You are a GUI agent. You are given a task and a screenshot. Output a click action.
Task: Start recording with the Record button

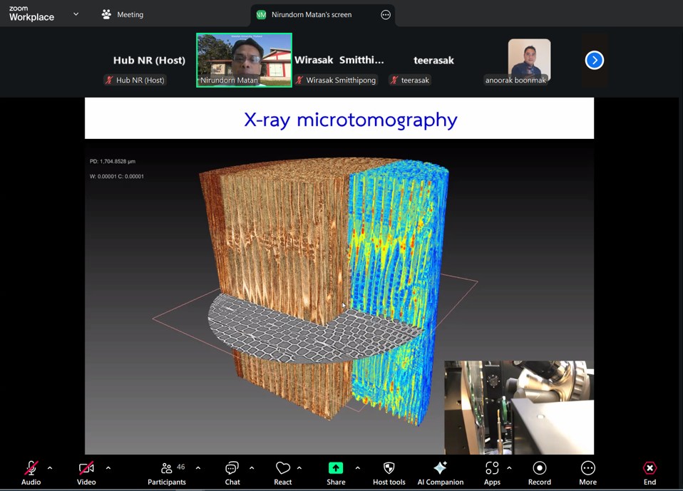tap(539, 472)
